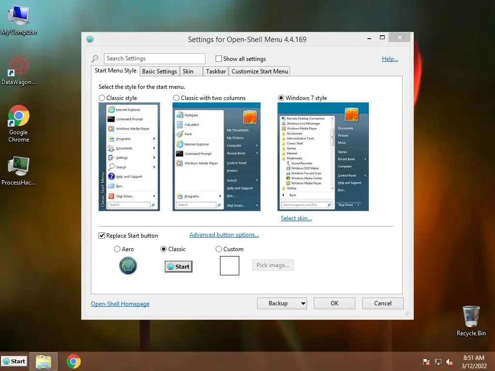This screenshot has width=495, height=371.
Task: Click the Open-Shell shell icon in the title bar
Action: coord(90,39)
